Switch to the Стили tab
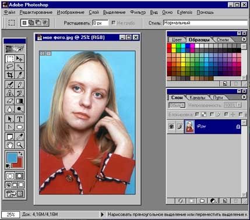 223,40
